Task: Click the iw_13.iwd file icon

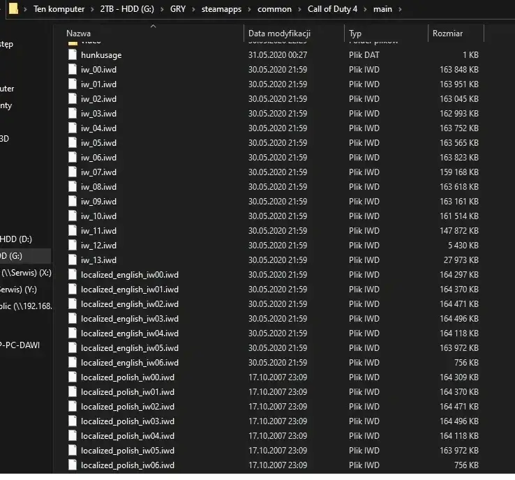Action: point(73,260)
